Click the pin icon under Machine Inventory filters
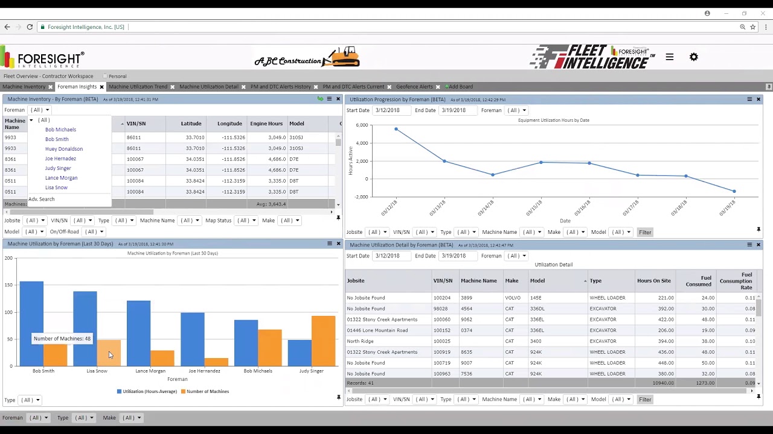 (338, 218)
